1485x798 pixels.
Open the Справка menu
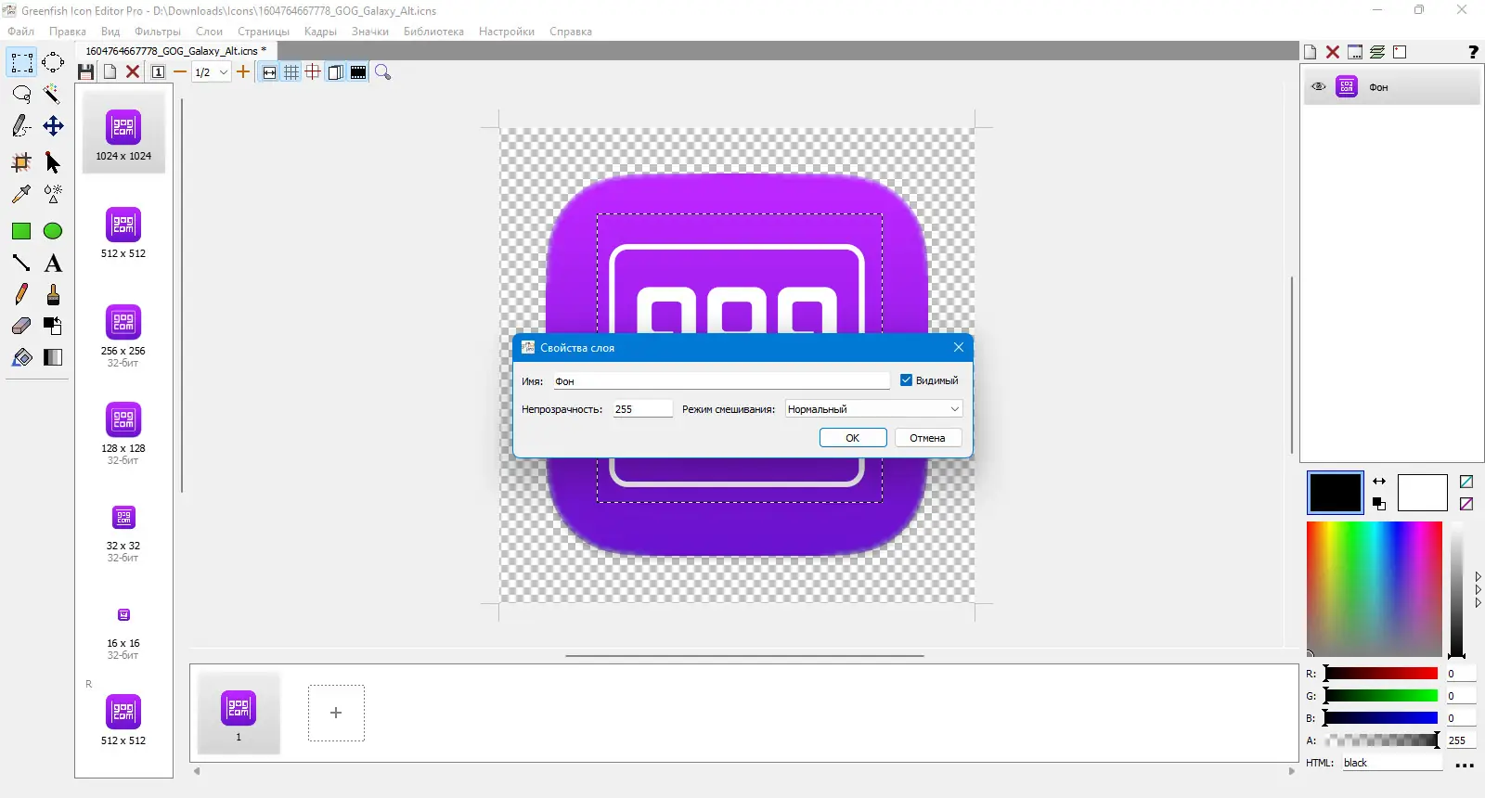[x=571, y=32]
